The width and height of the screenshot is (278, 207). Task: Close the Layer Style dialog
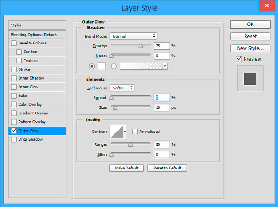(x=267, y=6)
